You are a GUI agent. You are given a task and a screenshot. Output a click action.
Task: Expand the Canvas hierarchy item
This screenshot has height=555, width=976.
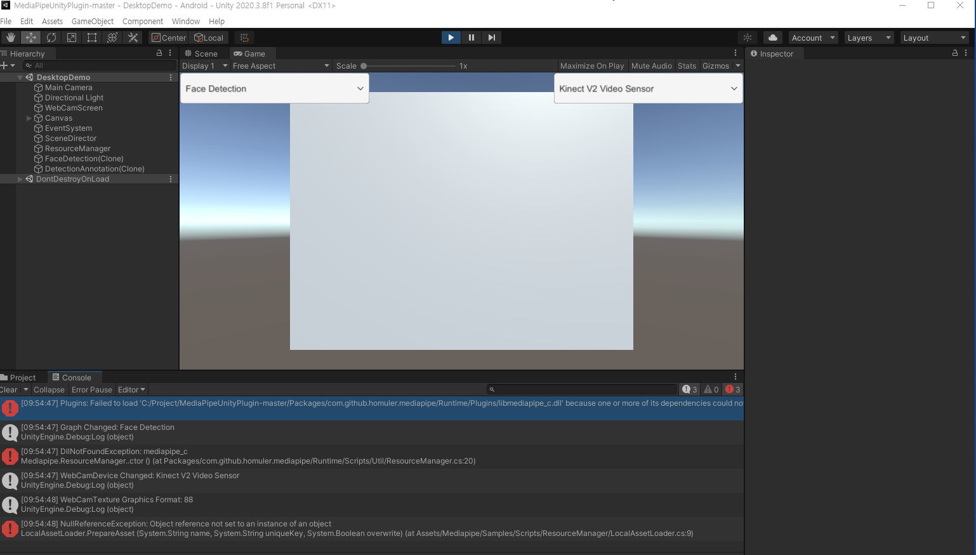[29, 117]
